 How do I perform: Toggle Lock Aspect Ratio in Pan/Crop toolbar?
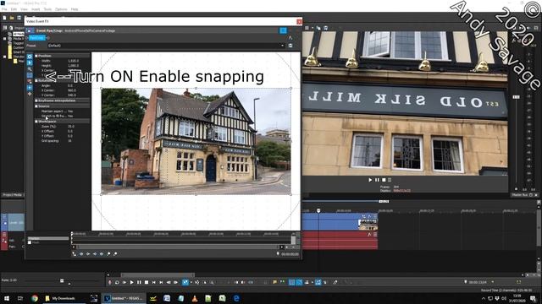pos(30,81)
